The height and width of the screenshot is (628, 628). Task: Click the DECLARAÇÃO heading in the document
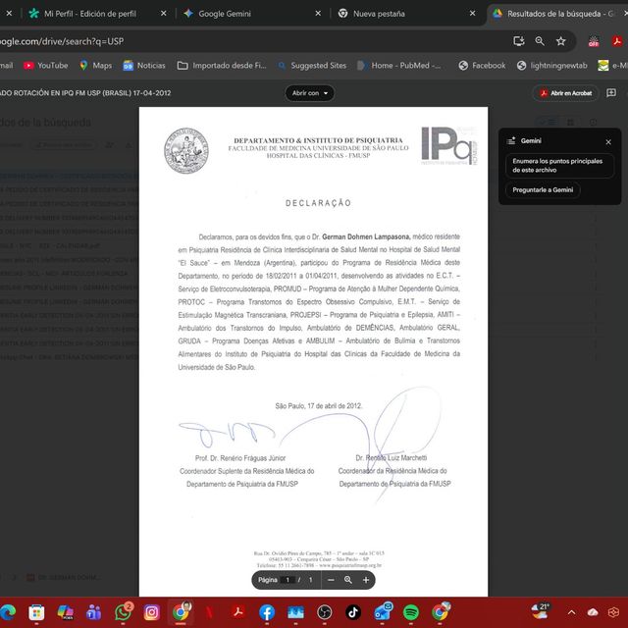tap(318, 203)
